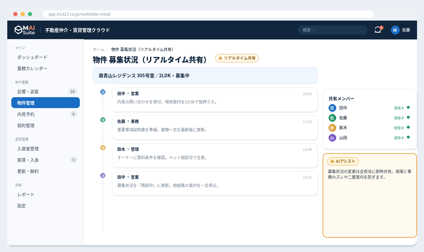Click the 6 badge on 内見予約
The height and width of the screenshot is (252, 424).
tap(74, 114)
